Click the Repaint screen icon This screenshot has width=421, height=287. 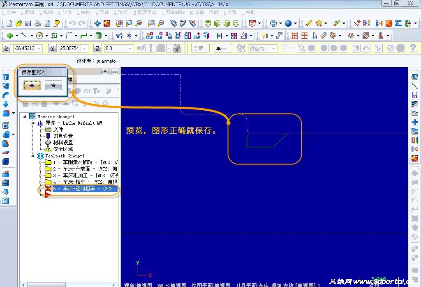(107, 23)
